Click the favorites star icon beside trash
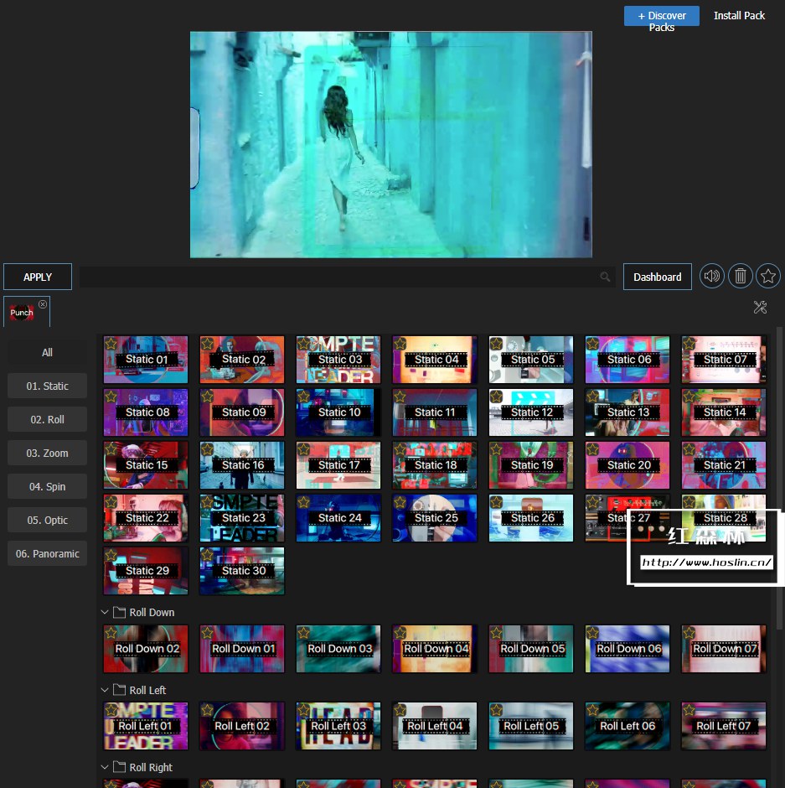Screen dimensions: 785x788 768,276
